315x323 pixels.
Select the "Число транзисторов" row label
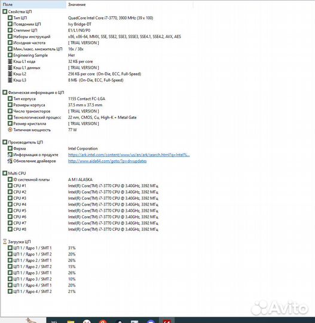pyautogui.click(x=32, y=111)
